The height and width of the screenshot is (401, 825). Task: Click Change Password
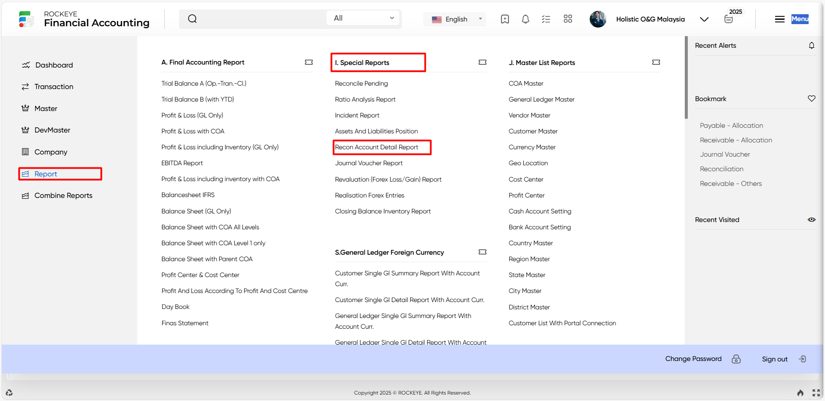click(693, 359)
